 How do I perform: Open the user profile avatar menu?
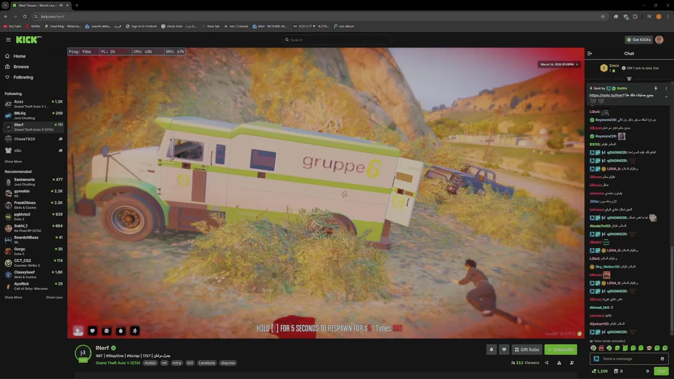pyautogui.click(x=659, y=40)
